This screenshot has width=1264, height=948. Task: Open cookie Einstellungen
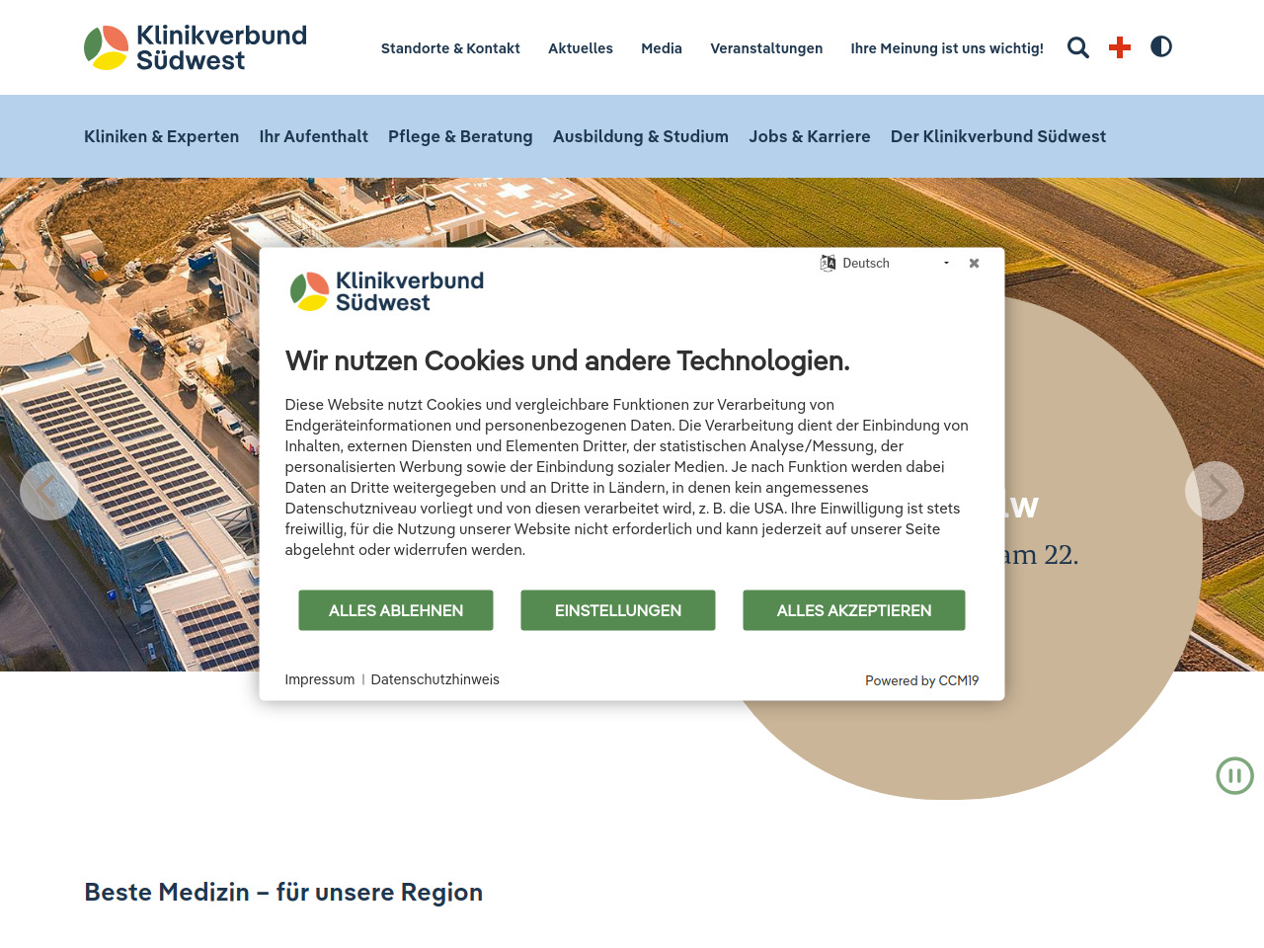(x=617, y=610)
